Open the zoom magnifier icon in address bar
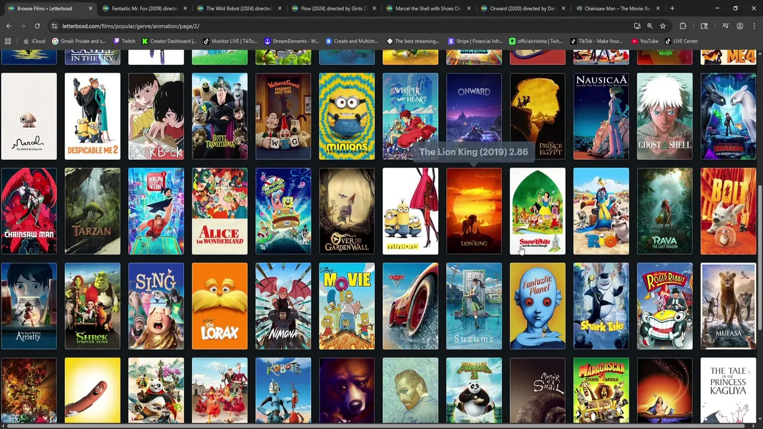Screen dimensions: 763x429 coord(650,26)
